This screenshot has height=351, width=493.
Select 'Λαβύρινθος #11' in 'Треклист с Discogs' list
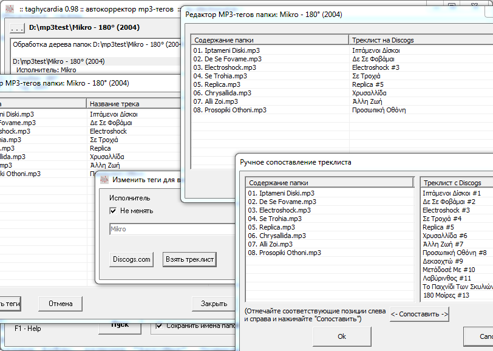[447, 278]
